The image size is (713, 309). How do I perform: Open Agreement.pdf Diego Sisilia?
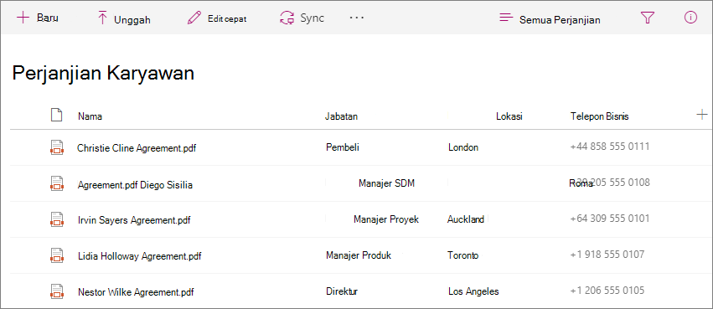pos(135,185)
